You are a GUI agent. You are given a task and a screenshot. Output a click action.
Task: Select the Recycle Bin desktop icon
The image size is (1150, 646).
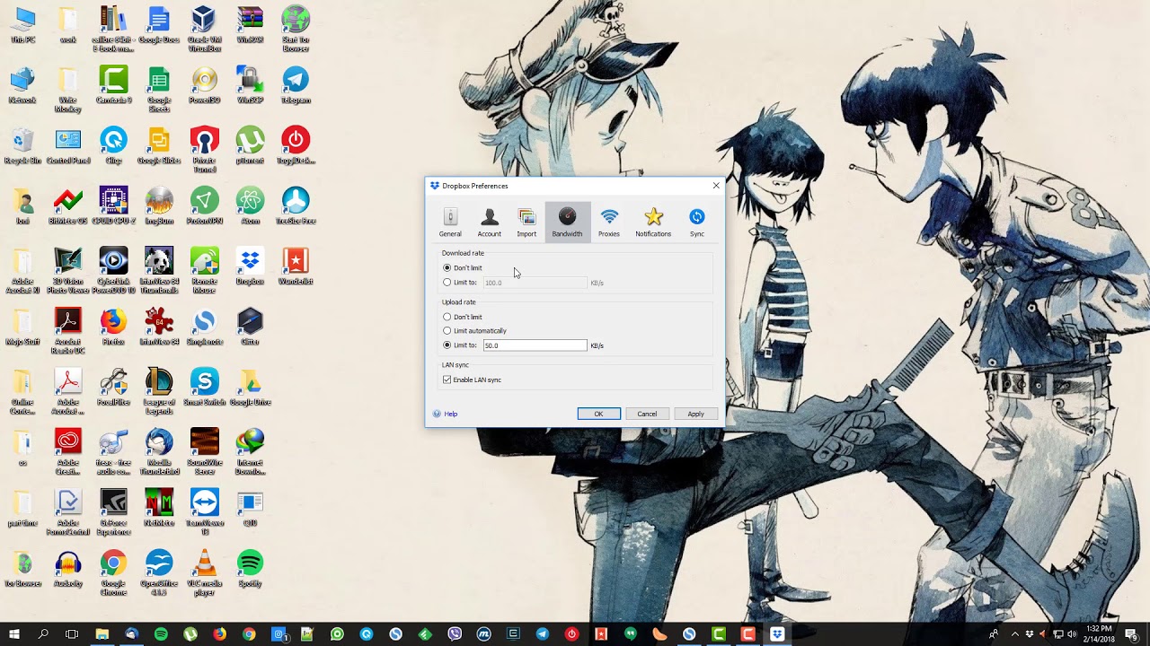22,146
